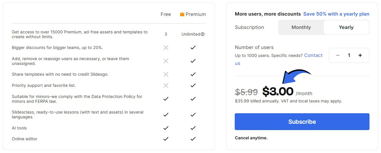The height and width of the screenshot is (153, 381).
Task: Click the Free column X for bigger discounts
Action: (166, 48)
